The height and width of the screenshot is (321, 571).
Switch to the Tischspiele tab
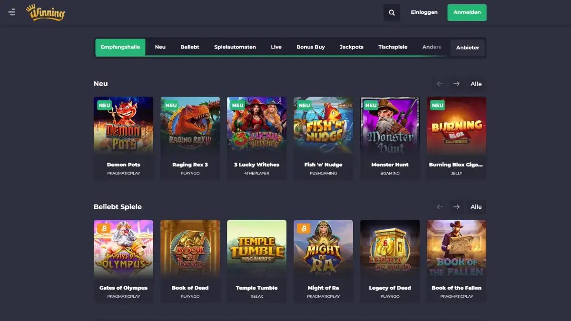tap(393, 47)
